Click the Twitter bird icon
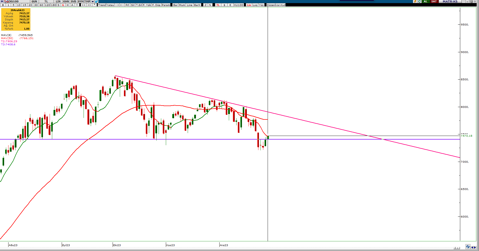The height and width of the screenshot is (251, 479). (x=96, y=2)
